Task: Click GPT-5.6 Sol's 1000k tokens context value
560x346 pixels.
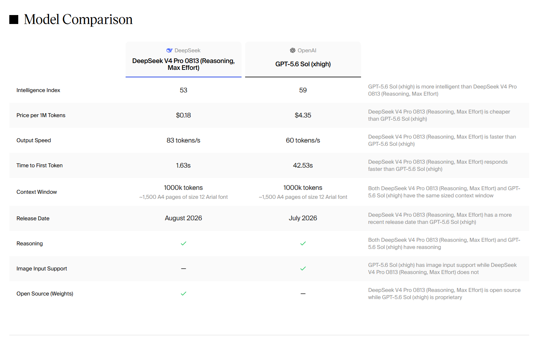Action: [303, 188]
